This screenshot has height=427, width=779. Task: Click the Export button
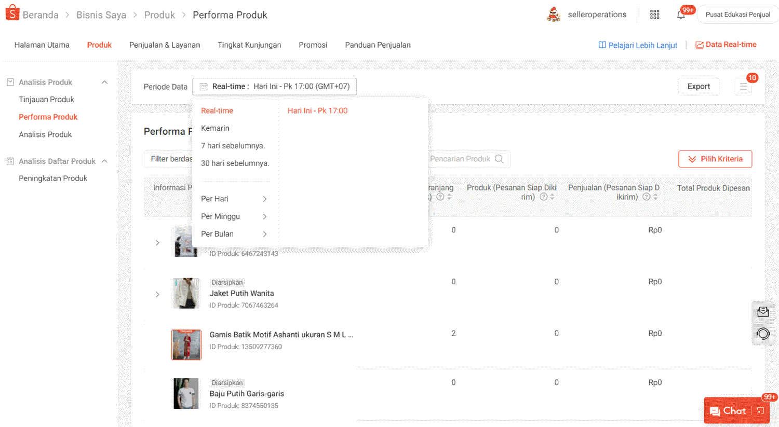click(699, 87)
